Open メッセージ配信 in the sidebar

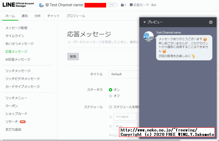click(x=16, y=28)
